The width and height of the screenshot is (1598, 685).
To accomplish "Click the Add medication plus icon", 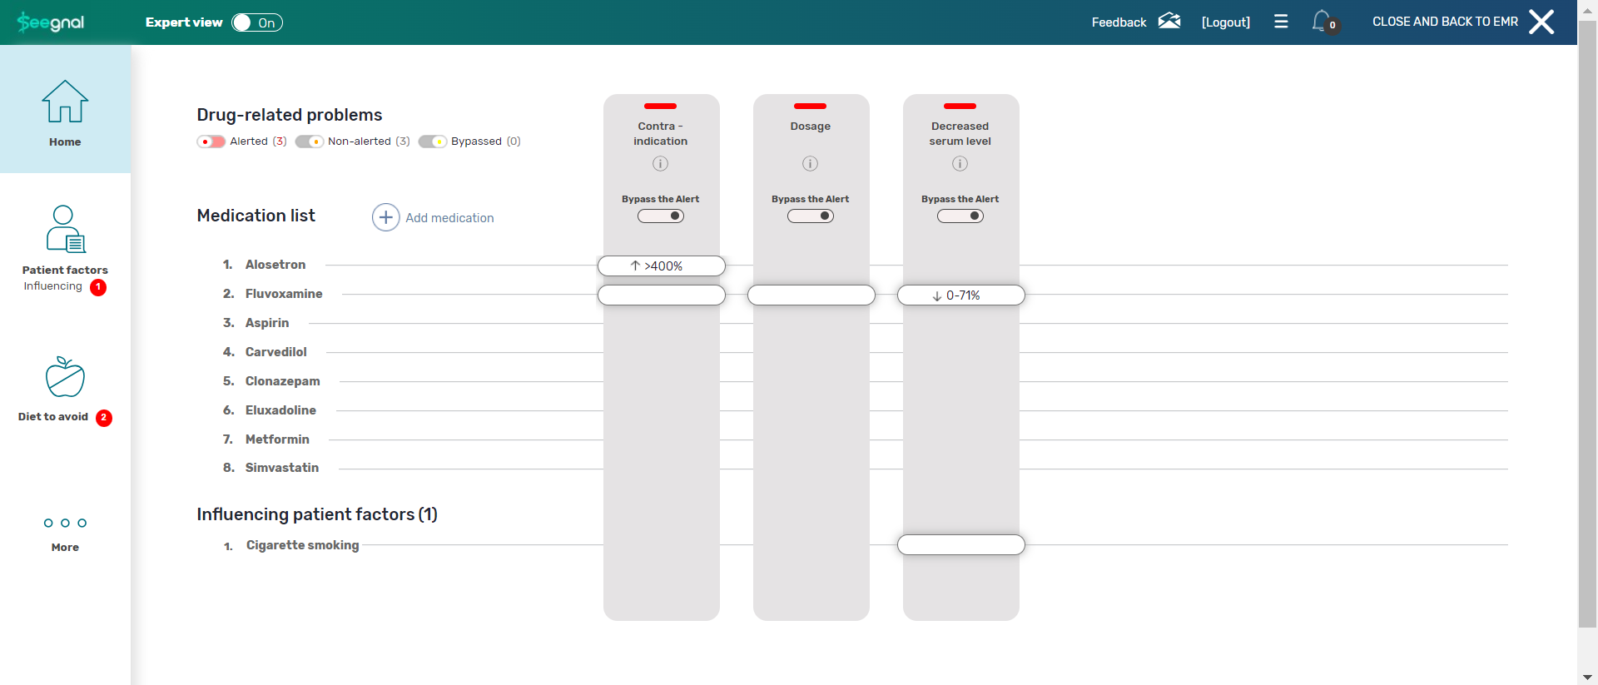I will (385, 217).
